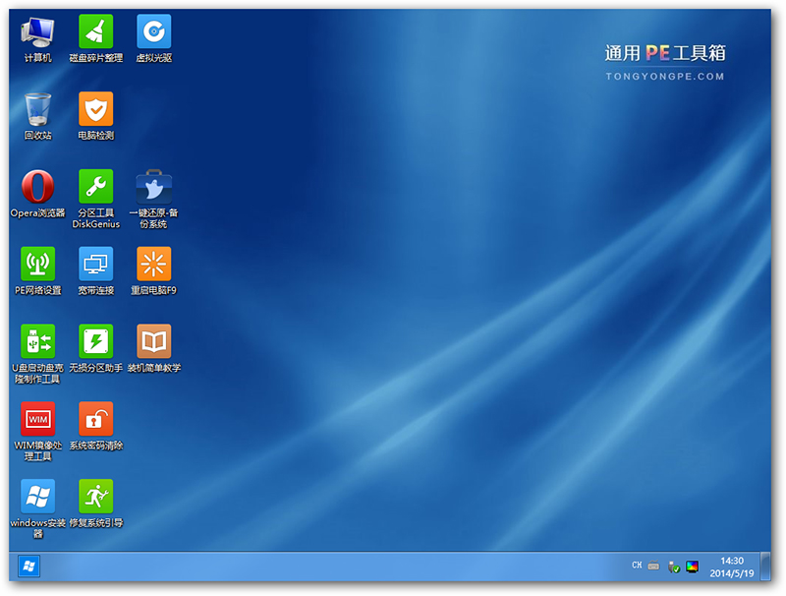
Task: Open the 磁盘碎片整理 disk defrag icon
Action: coord(95,32)
